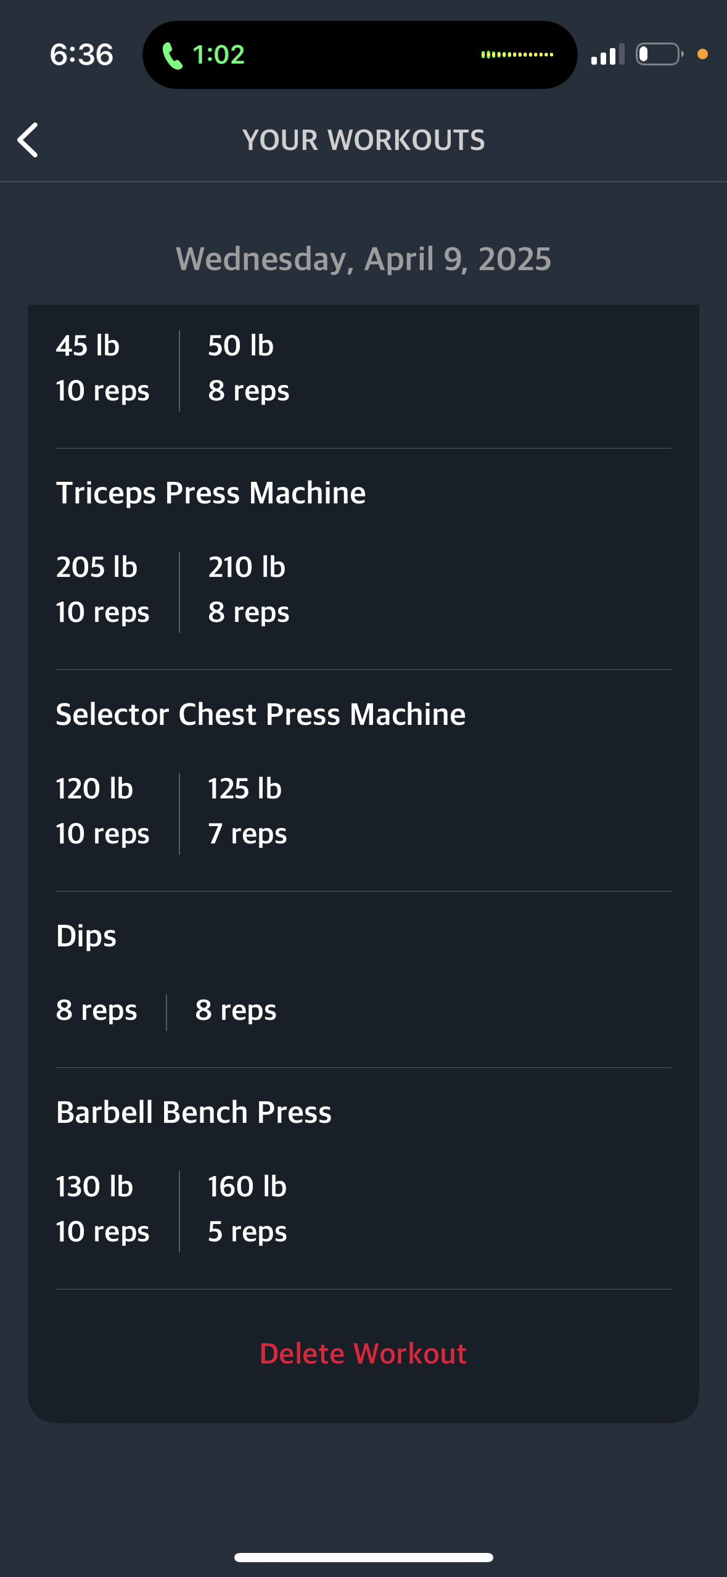727x1577 pixels.
Task: Tap the 1:02 call duration timer
Action: point(219,55)
